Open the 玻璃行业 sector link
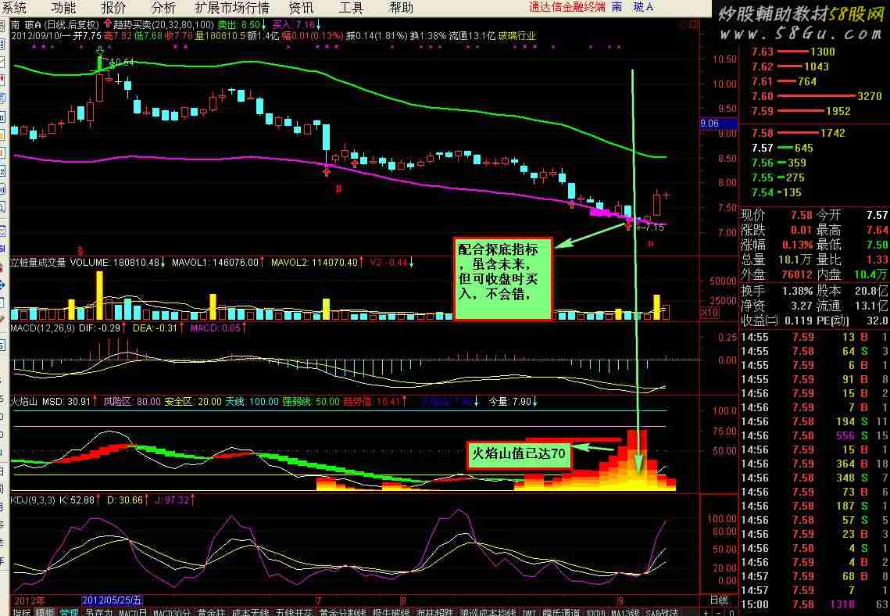This screenshot has width=890, height=616. pos(516,36)
